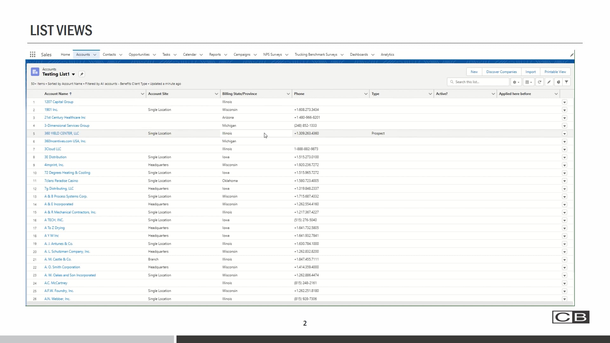Screen dimensions: 610x343
Task: Open the table display selector icon
Action: (x=529, y=82)
